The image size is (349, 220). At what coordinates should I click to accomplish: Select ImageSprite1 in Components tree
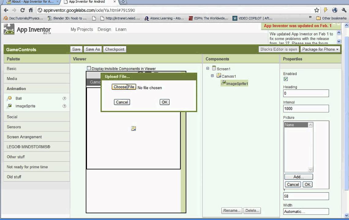235,83
